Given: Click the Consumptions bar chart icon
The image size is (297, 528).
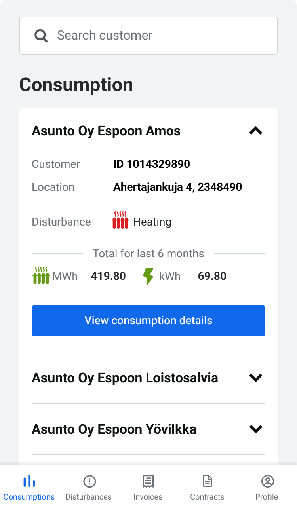Looking at the screenshot, I should [29, 481].
